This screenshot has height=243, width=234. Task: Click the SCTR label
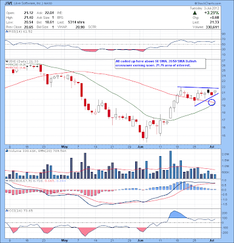coord(93,27)
